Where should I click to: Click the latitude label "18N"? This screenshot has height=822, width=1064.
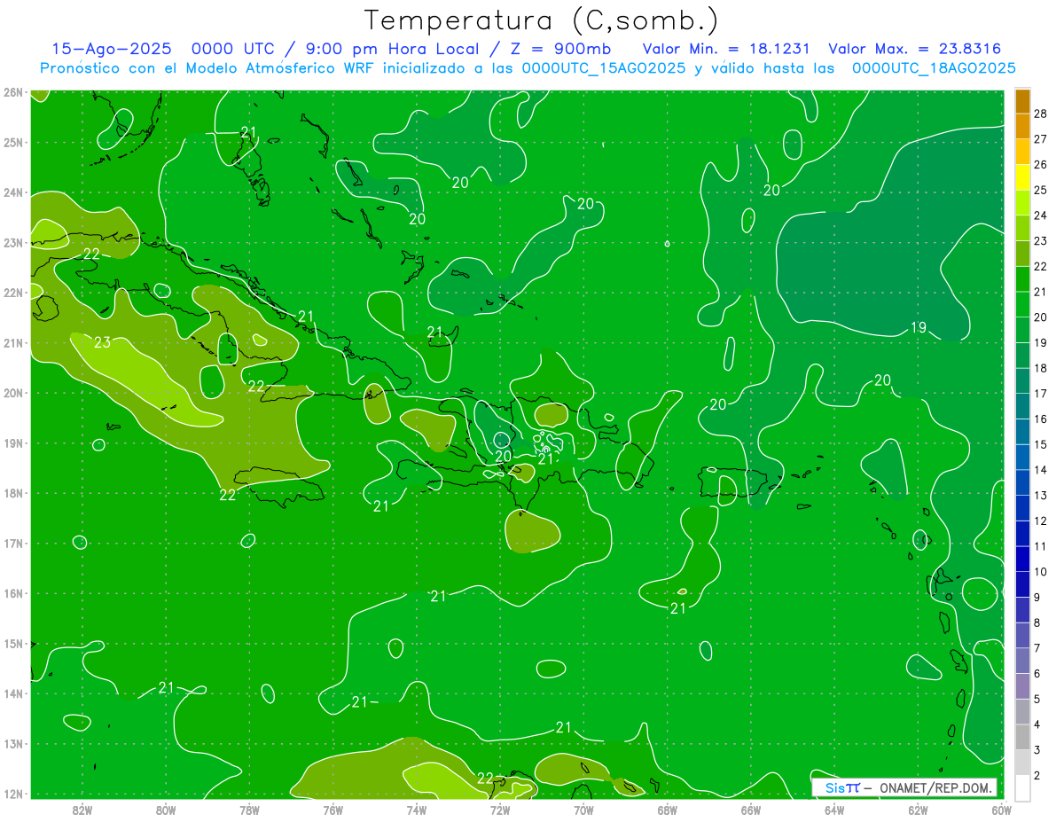coord(12,493)
